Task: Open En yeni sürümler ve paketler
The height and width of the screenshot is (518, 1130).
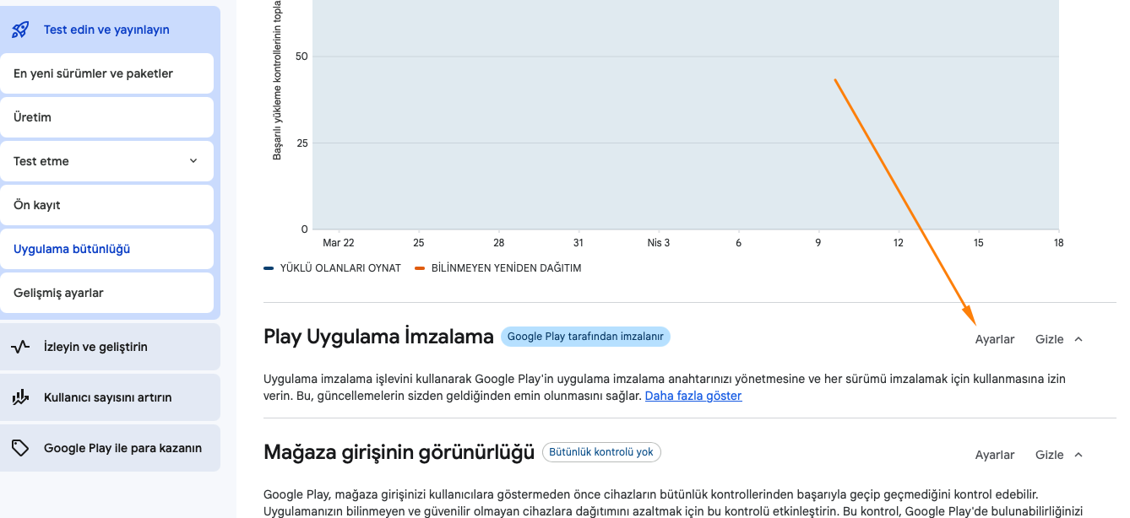Action: point(106,73)
